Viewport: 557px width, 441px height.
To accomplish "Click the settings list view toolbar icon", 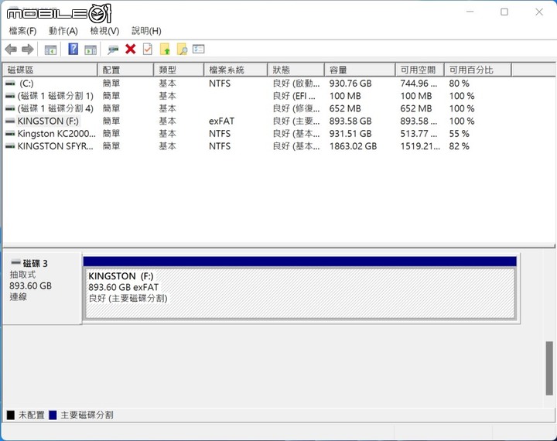I will (x=199, y=49).
